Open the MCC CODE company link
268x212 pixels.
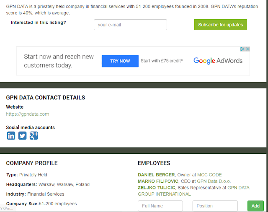click(209, 175)
